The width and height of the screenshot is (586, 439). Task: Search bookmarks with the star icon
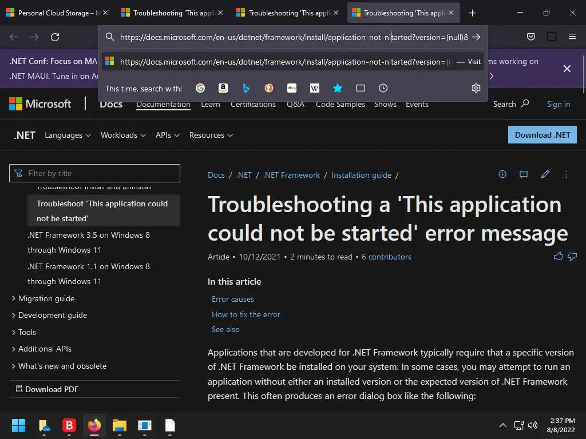338,88
